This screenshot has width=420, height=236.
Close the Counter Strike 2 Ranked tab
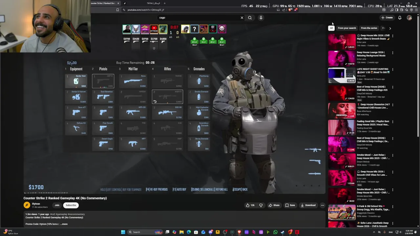(118, 3)
